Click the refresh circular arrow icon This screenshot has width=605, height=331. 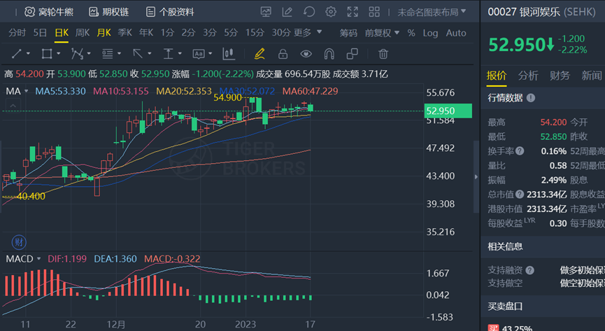309,12
